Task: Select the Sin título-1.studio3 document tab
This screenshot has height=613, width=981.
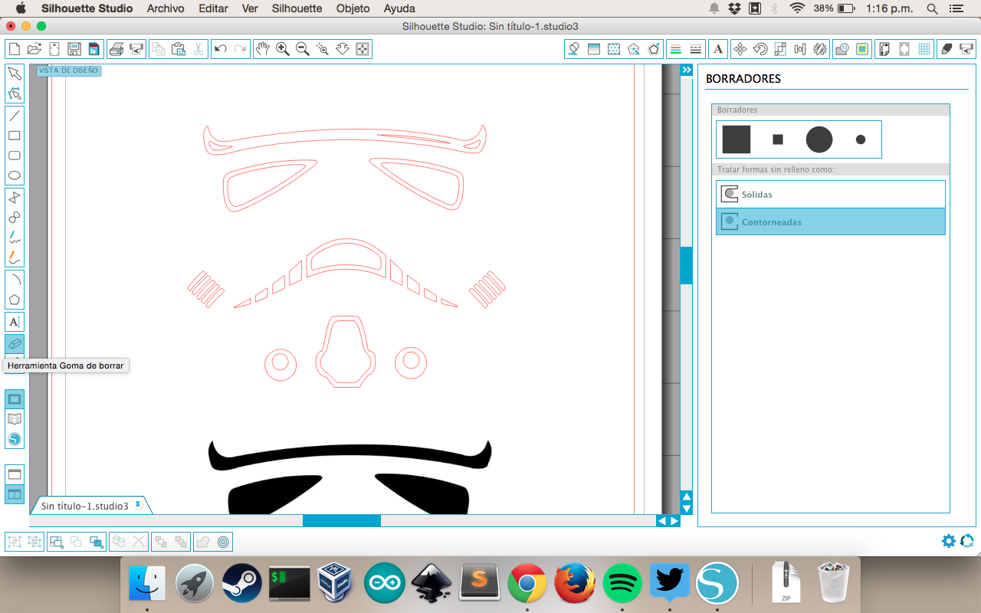Action: coord(90,506)
